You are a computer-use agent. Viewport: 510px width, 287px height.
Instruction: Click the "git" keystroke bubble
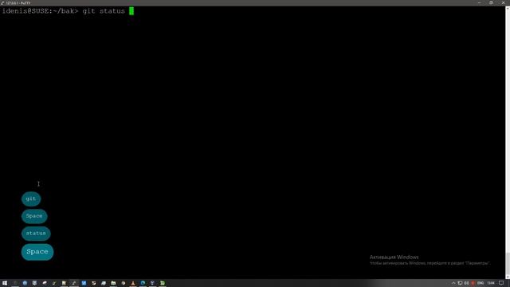tap(31, 199)
